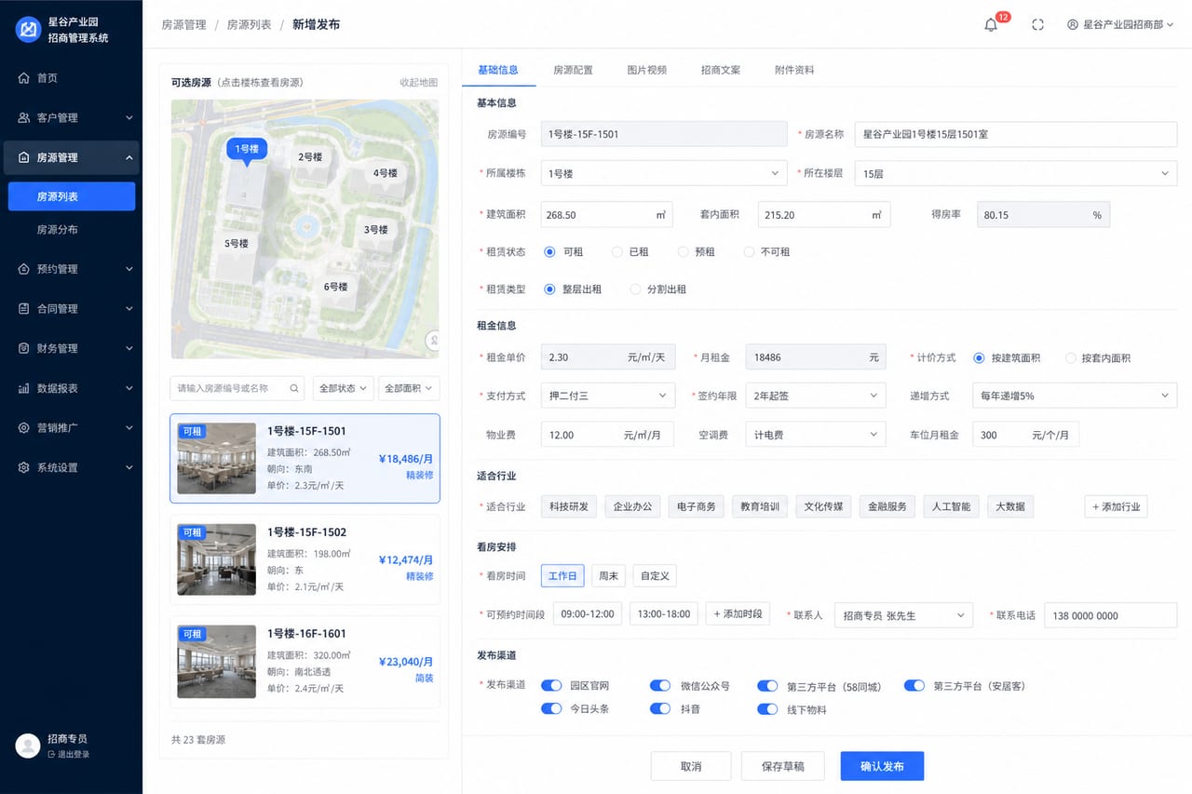Click the 预约管理 clock icon
The width and height of the screenshot is (1192, 794).
click(24, 269)
